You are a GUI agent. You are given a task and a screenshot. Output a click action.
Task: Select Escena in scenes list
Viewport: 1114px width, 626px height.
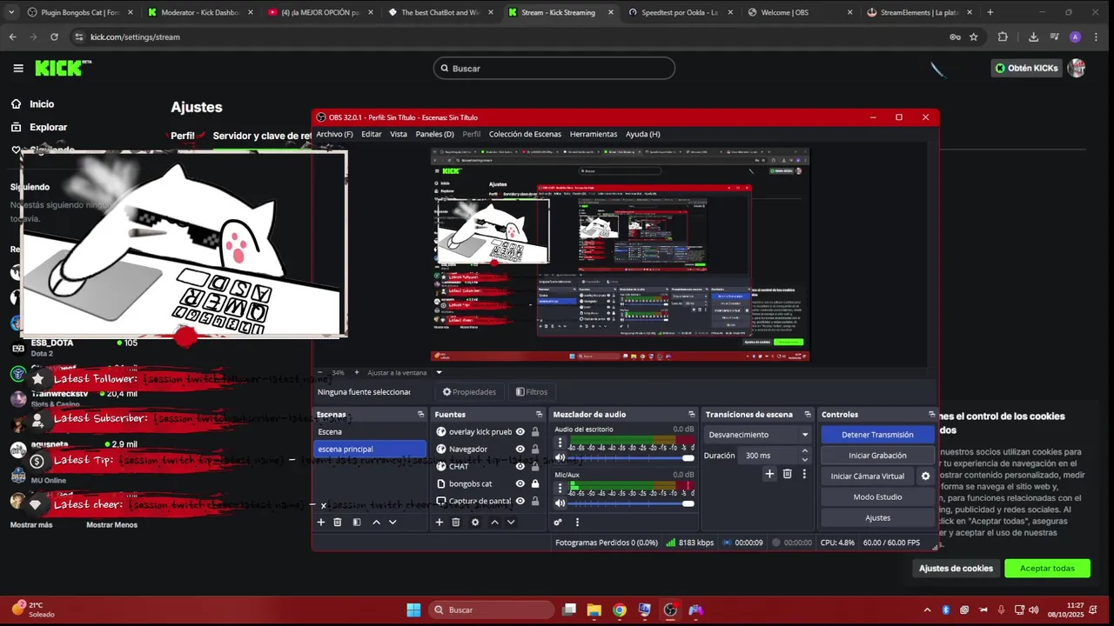click(x=370, y=431)
